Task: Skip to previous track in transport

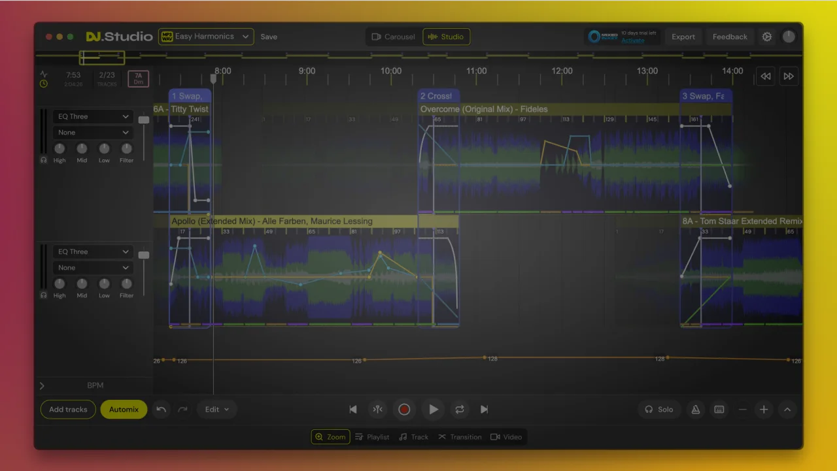Action: click(x=353, y=410)
